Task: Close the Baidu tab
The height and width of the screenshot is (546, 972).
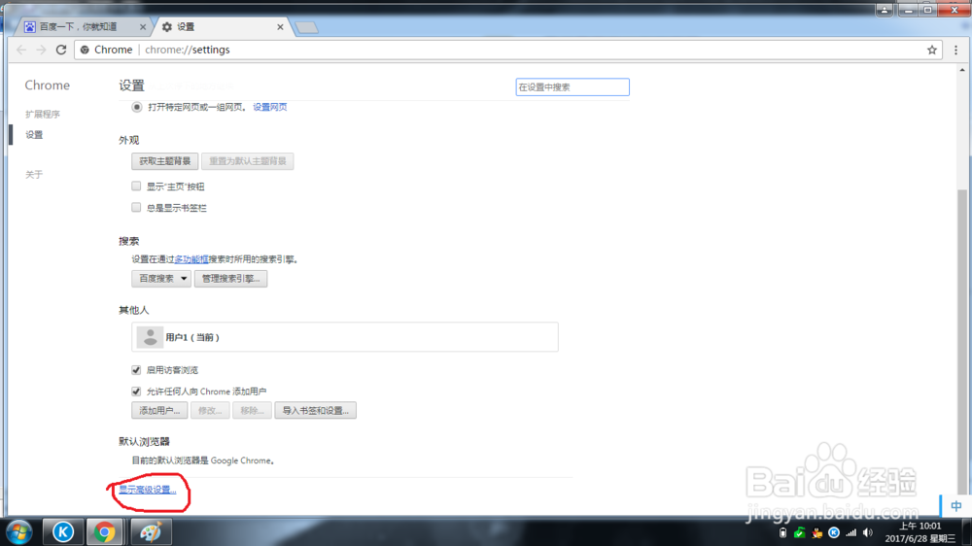Action: (143, 27)
